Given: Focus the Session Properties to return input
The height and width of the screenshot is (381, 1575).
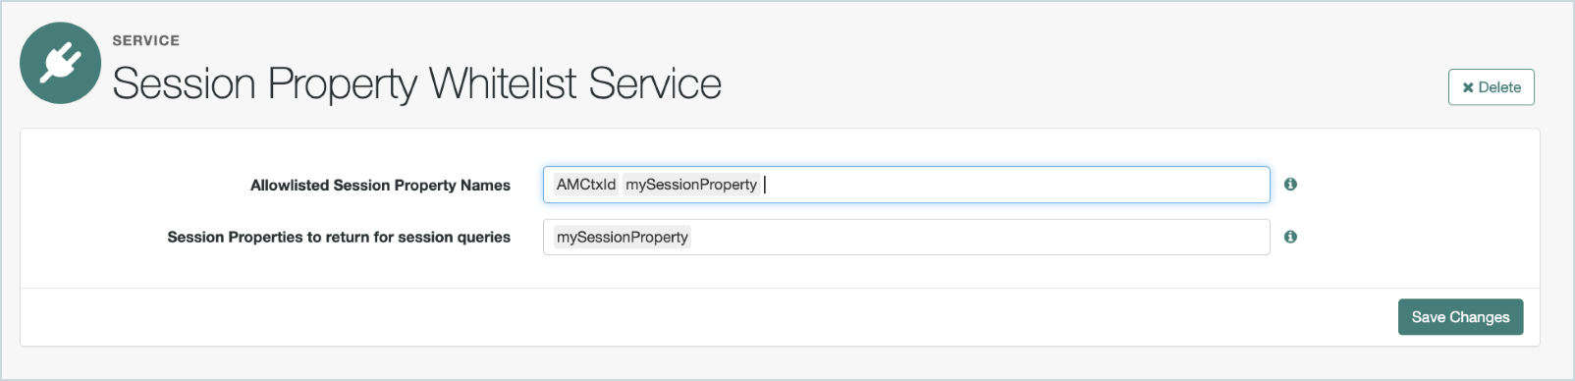Looking at the screenshot, I should (x=906, y=237).
